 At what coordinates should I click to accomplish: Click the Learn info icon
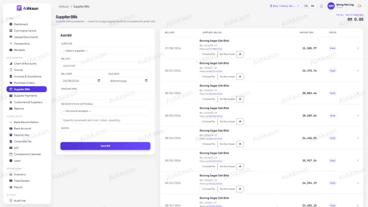tap(11, 161)
